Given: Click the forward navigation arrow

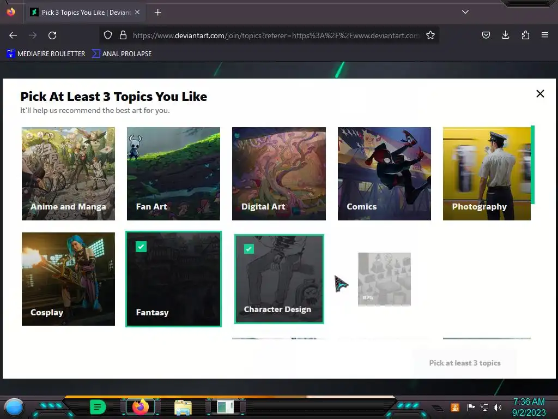Looking at the screenshot, I should click(32, 35).
